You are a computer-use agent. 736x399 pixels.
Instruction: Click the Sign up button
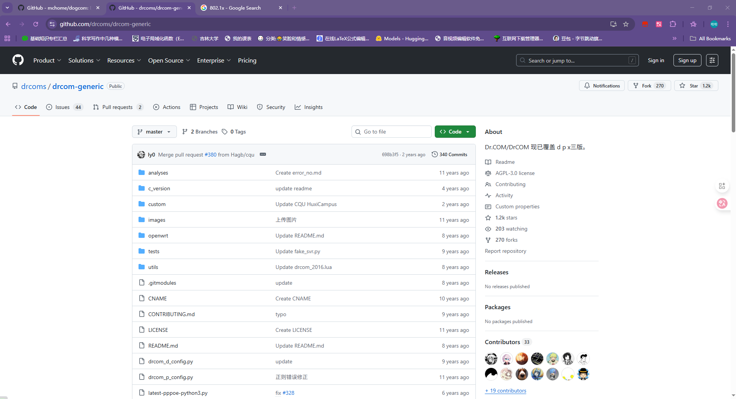pos(687,60)
